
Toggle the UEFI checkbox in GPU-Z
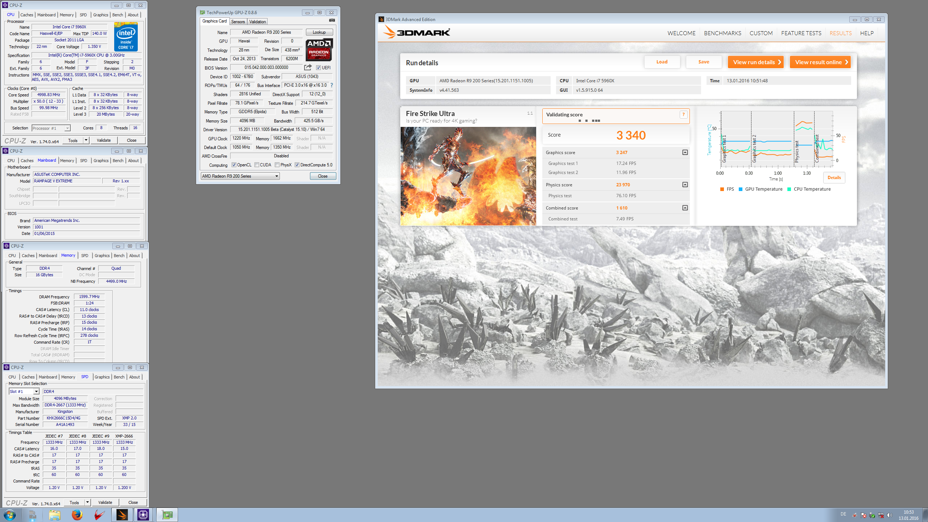[318, 68]
